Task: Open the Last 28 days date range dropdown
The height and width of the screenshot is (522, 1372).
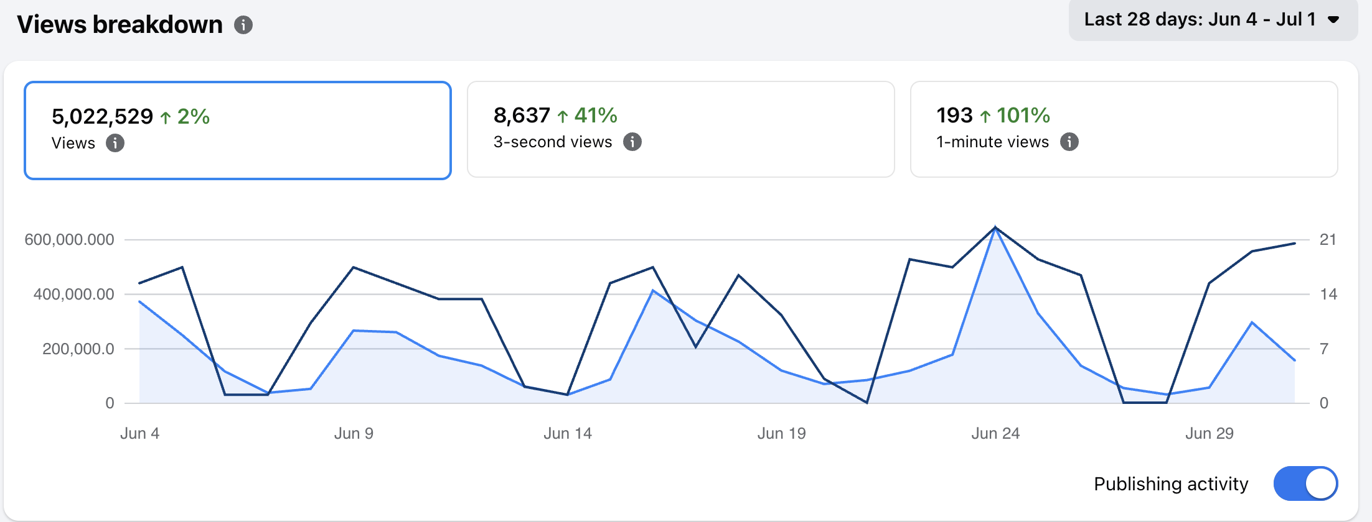Action: [x=1213, y=19]
